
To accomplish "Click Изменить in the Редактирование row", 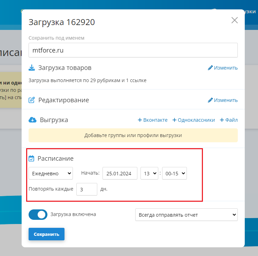I will (223, 100).
